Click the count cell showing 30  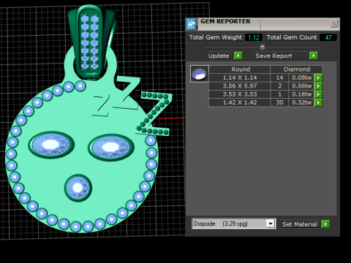[279, 102]
